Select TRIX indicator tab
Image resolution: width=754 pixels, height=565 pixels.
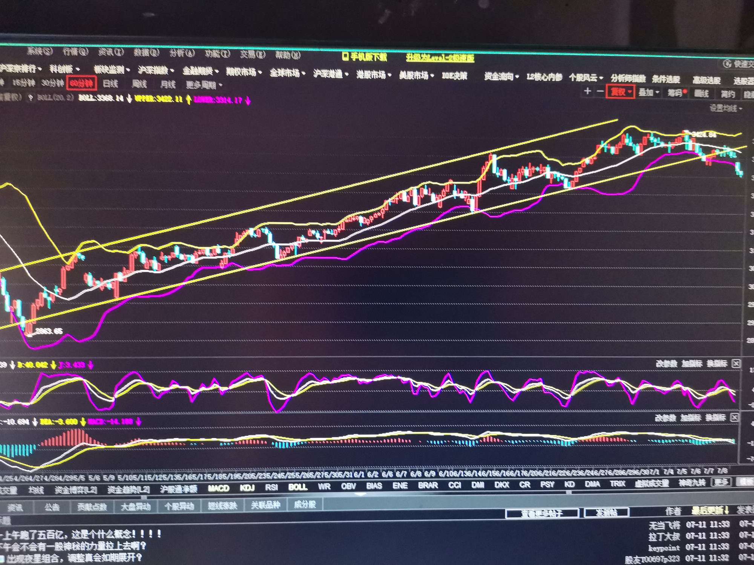pos(618,484)
